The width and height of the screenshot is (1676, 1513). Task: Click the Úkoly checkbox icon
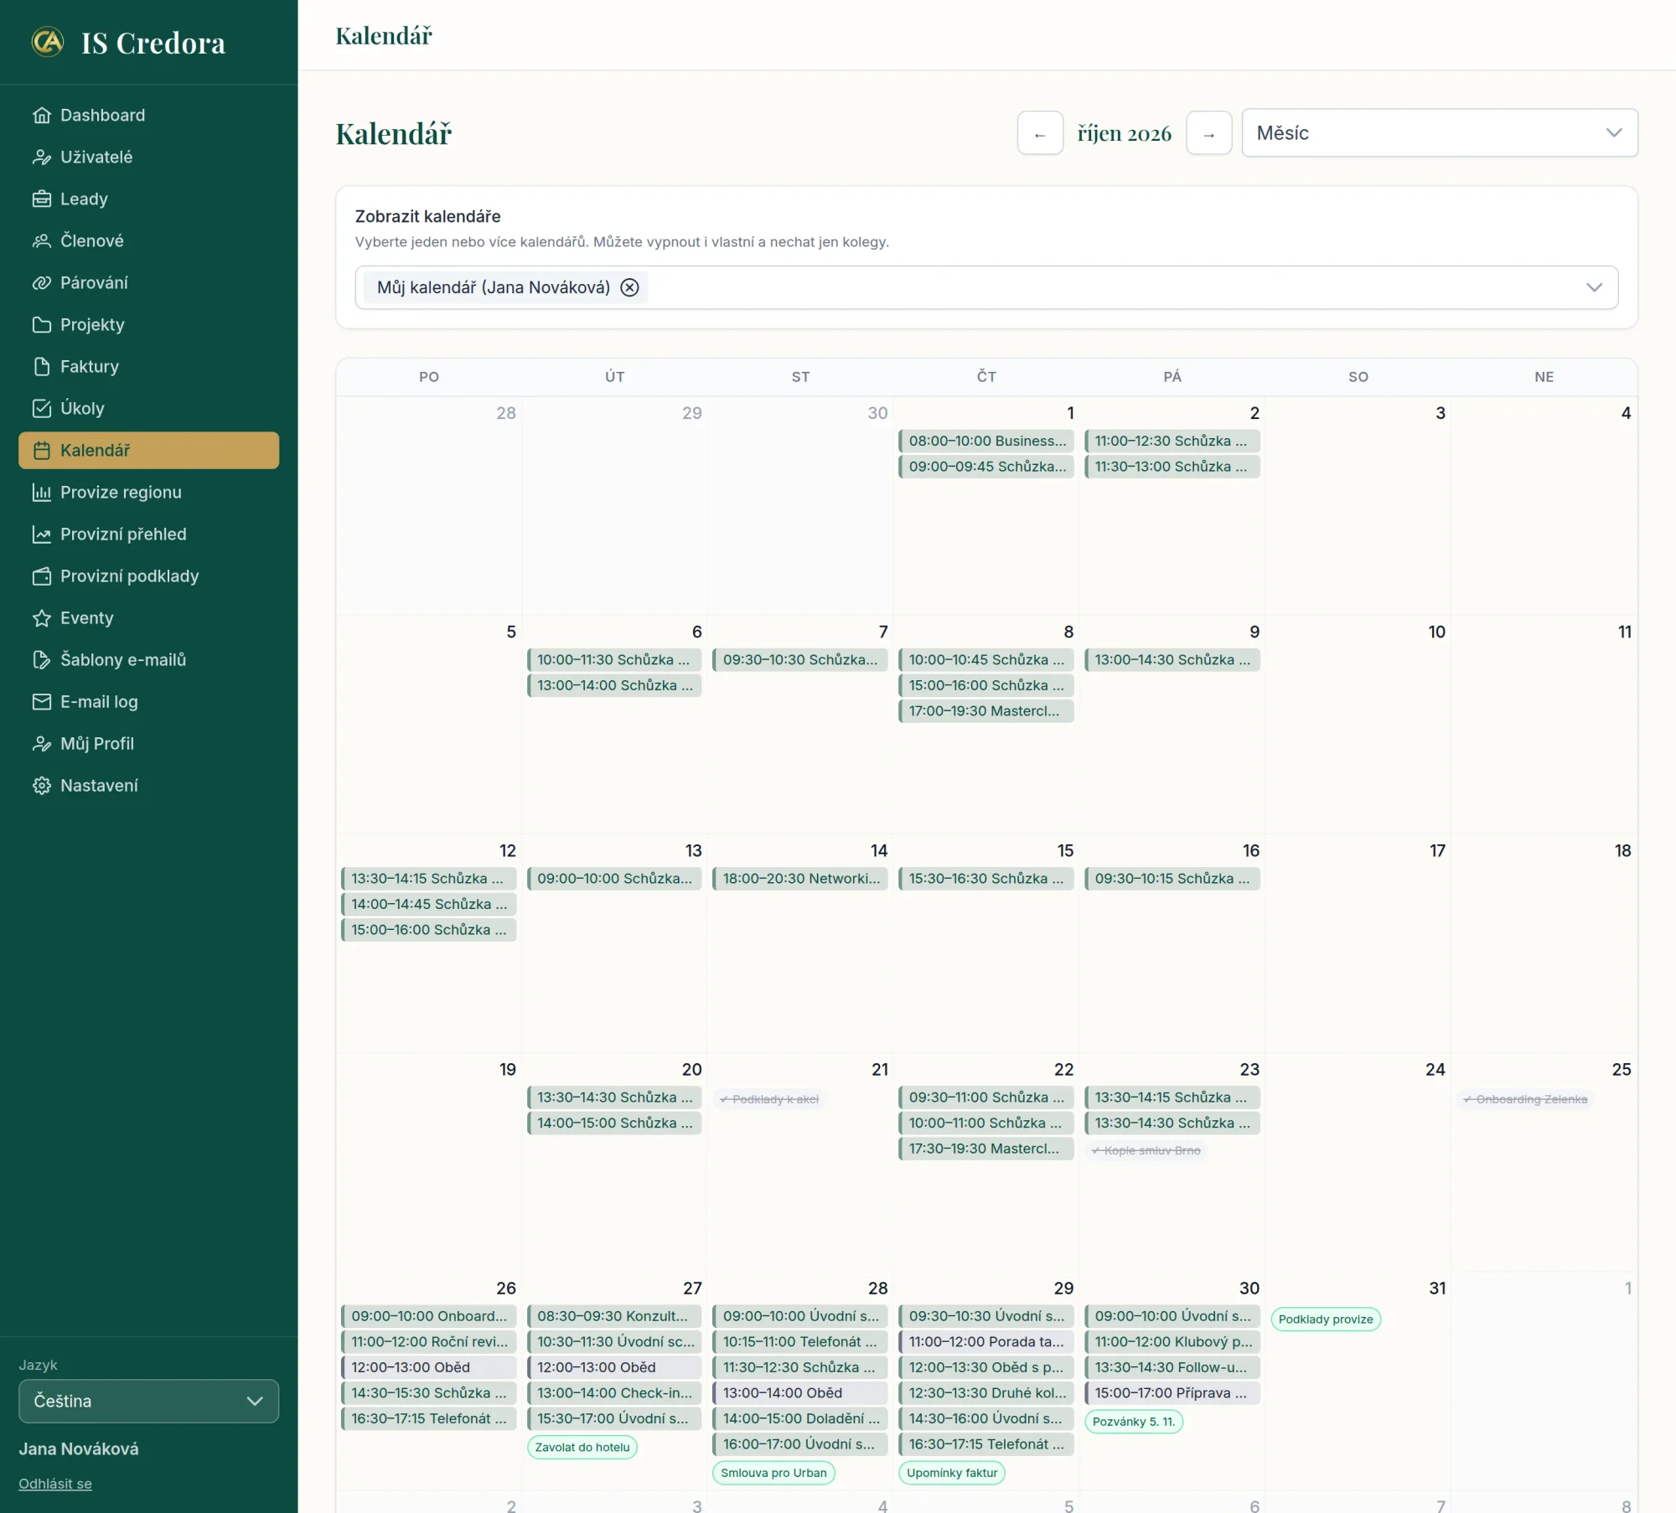pos(42,408)
